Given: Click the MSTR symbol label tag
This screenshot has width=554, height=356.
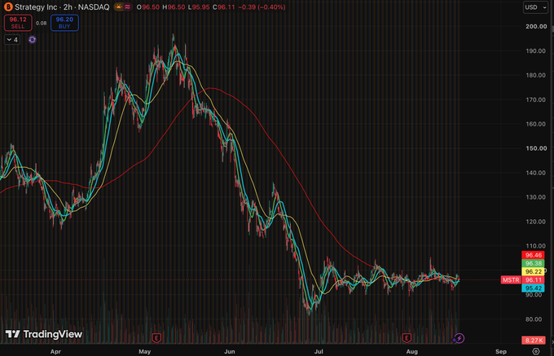Looking at the screenshot, I should pyautogui.click(x=511, y=280).
